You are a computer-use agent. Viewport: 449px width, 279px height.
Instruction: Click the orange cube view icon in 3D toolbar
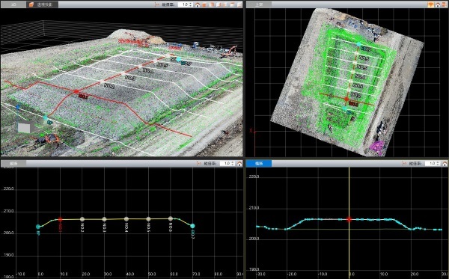coord(204,4)
